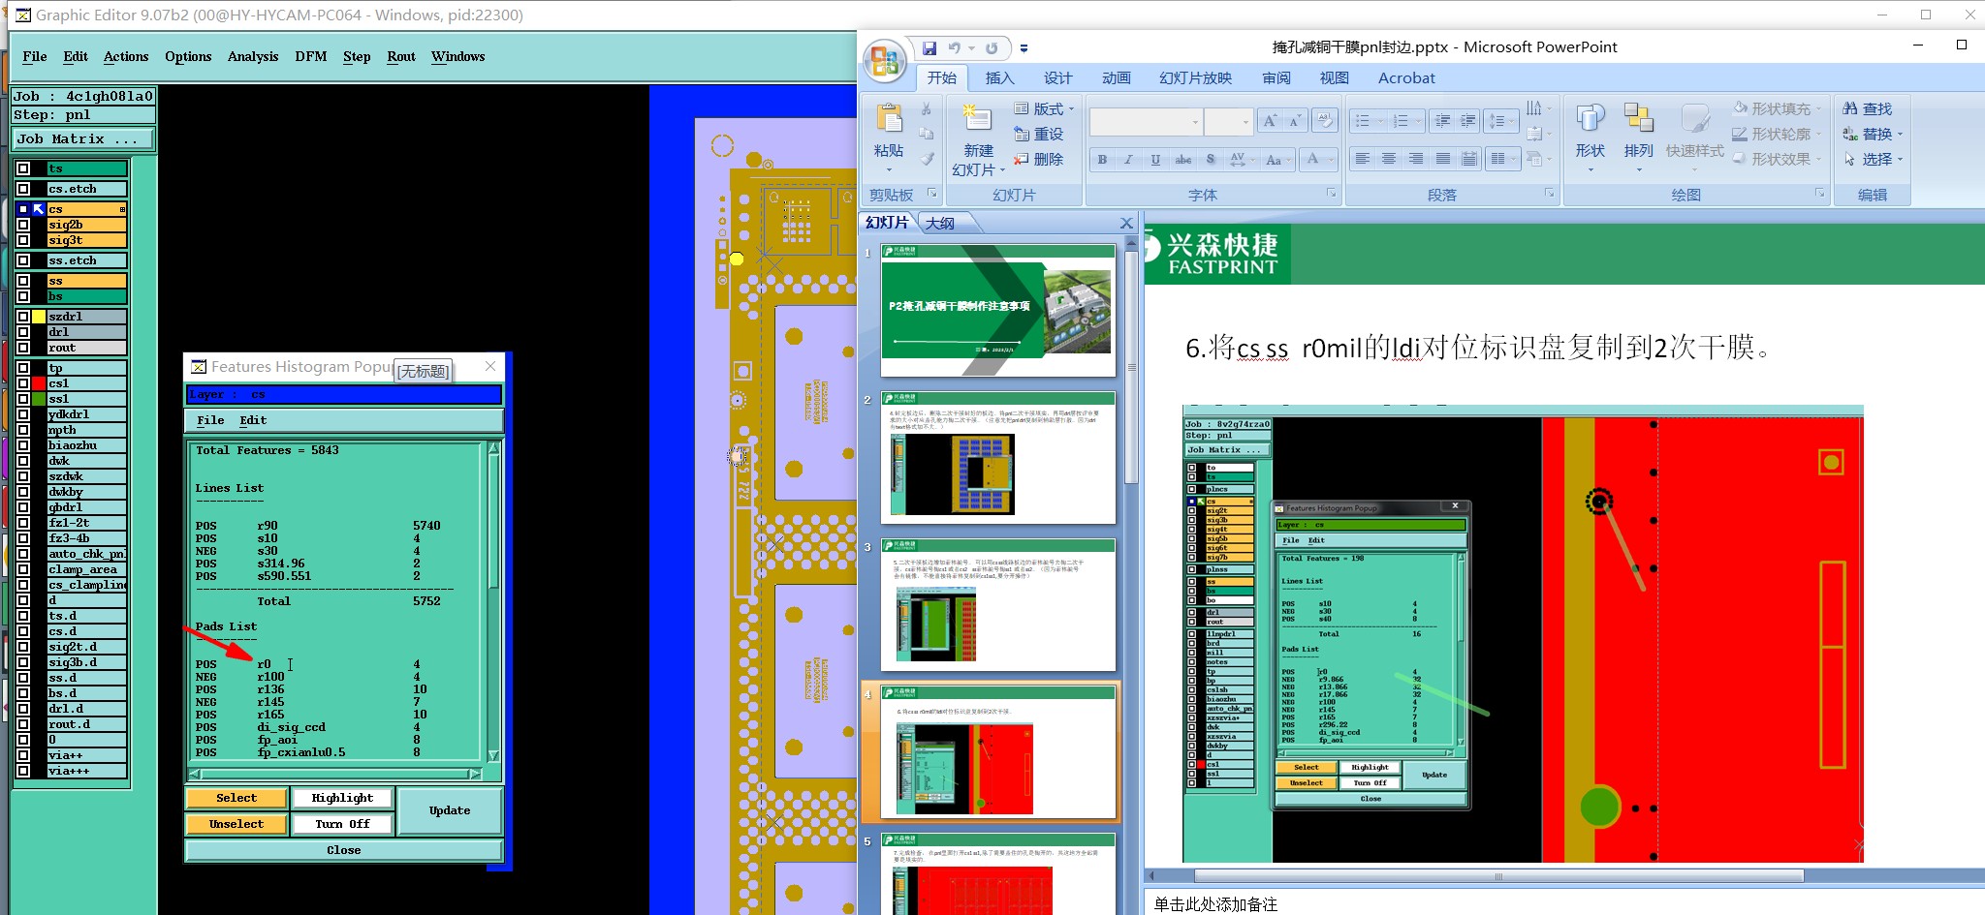Create a new slide (新建幻灯片) icon
The height and width of the screenshot is (915, 1985).
[x=978, y=118]
